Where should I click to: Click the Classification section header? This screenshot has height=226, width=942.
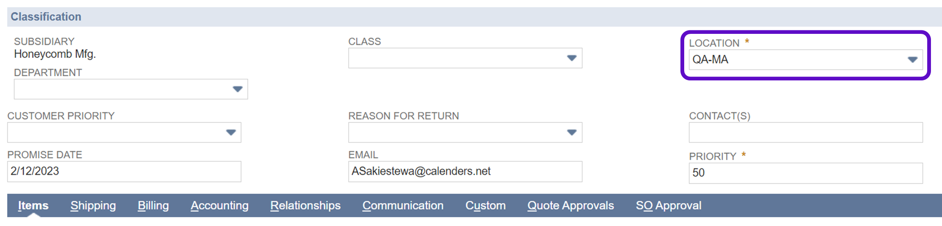point(46,17)
